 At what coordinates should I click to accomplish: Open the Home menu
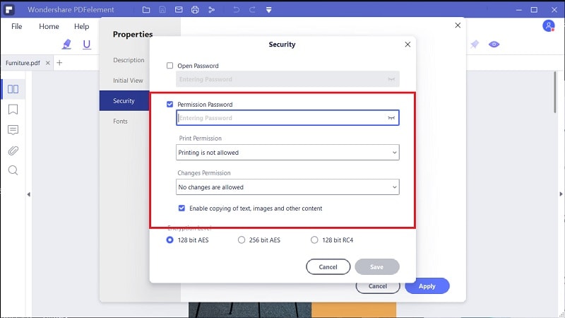[x=49, y=26]
